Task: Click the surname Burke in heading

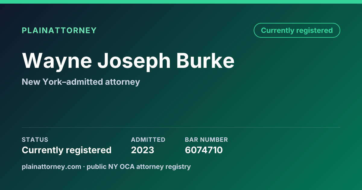Action: [205, 60]
